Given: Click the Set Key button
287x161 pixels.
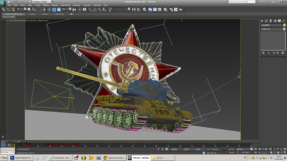Looking at the screenshot, I should coord(232,152).
